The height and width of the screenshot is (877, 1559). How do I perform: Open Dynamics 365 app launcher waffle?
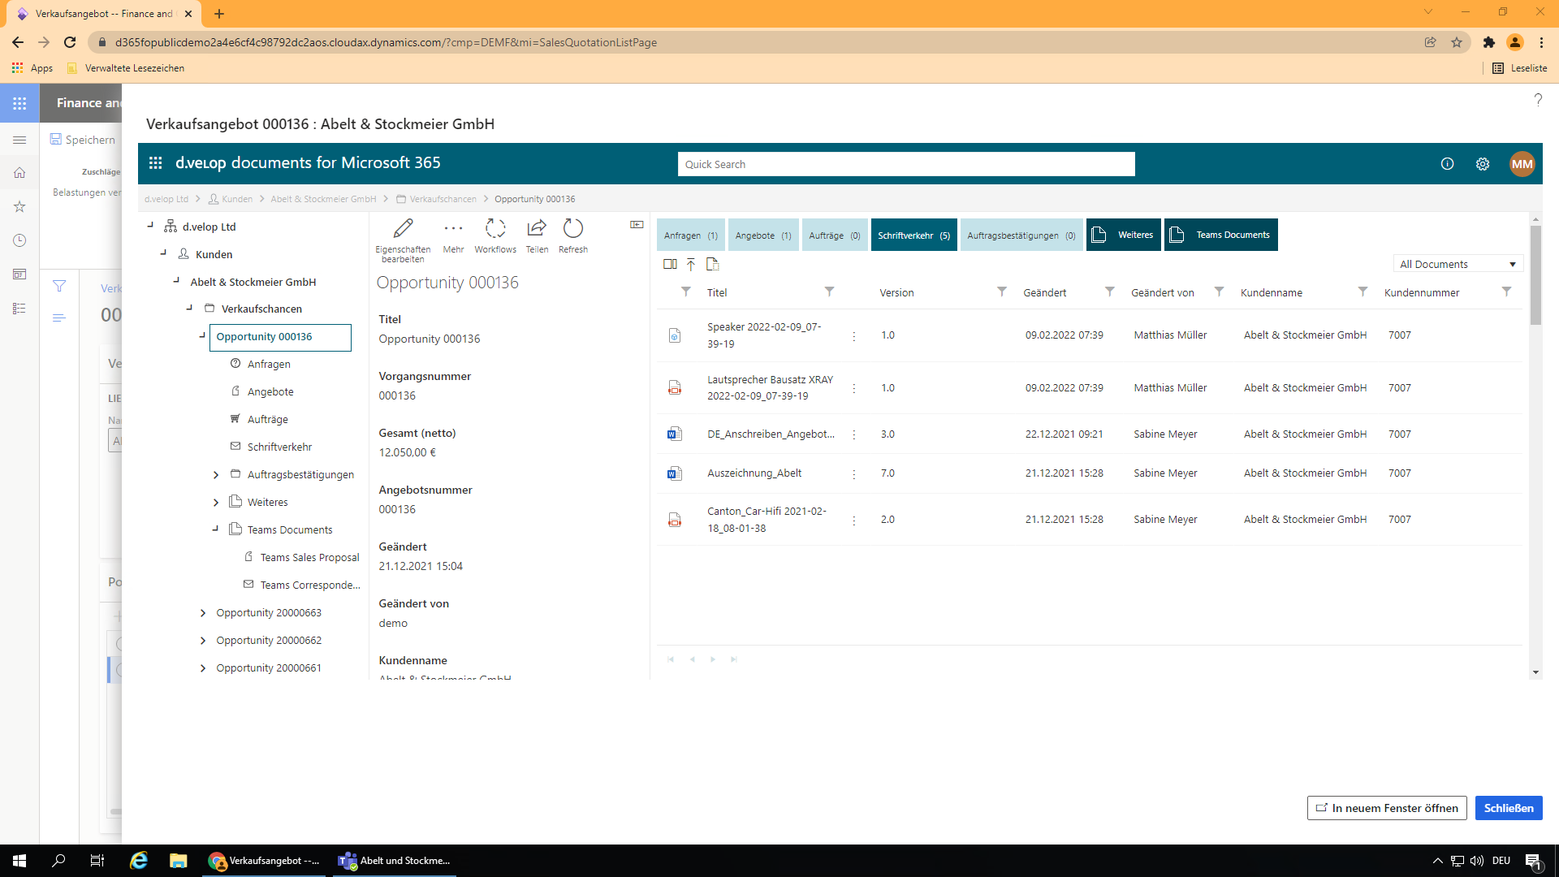[x=19, y=103]
